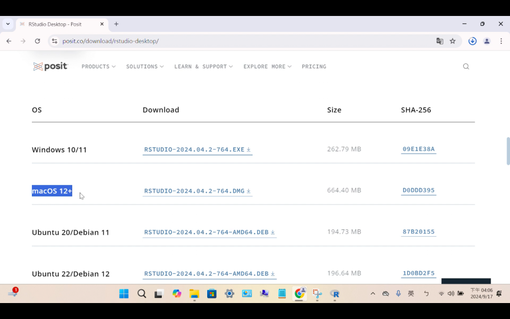Screen dimensions: 510x319
Task: Open the R application in taskbar
Action: tap(335, 294)
